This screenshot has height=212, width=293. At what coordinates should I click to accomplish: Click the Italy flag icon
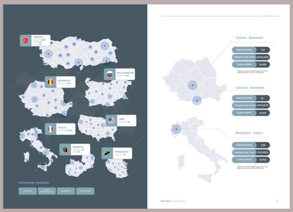click(x=50, y=129)
